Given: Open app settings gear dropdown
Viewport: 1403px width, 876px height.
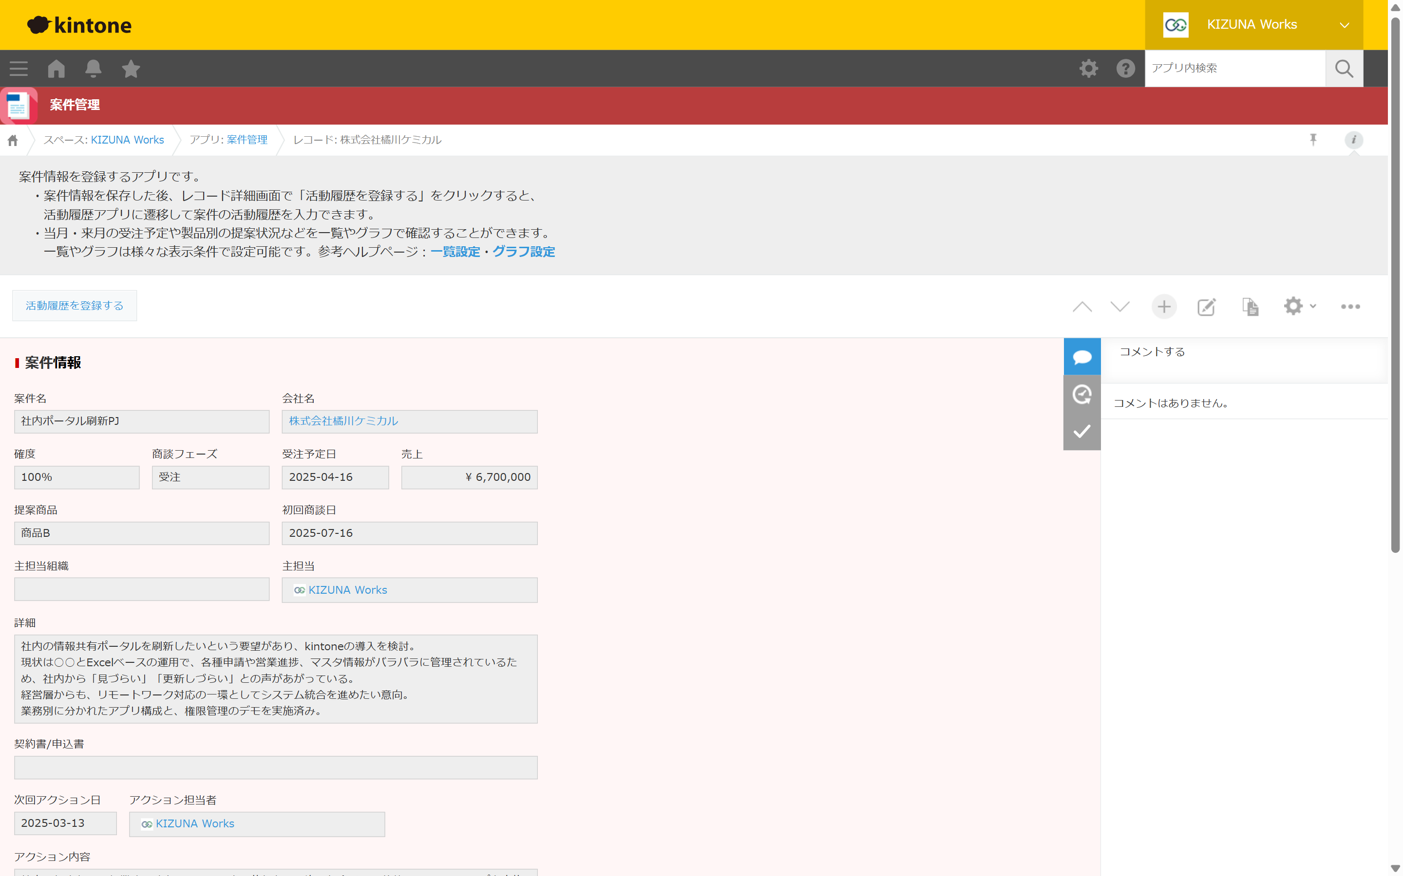Looking at the screenshot, I should click(x=1299, y=306).
